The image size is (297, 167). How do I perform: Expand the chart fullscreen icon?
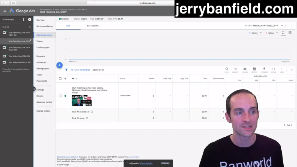tap(283, 33)
